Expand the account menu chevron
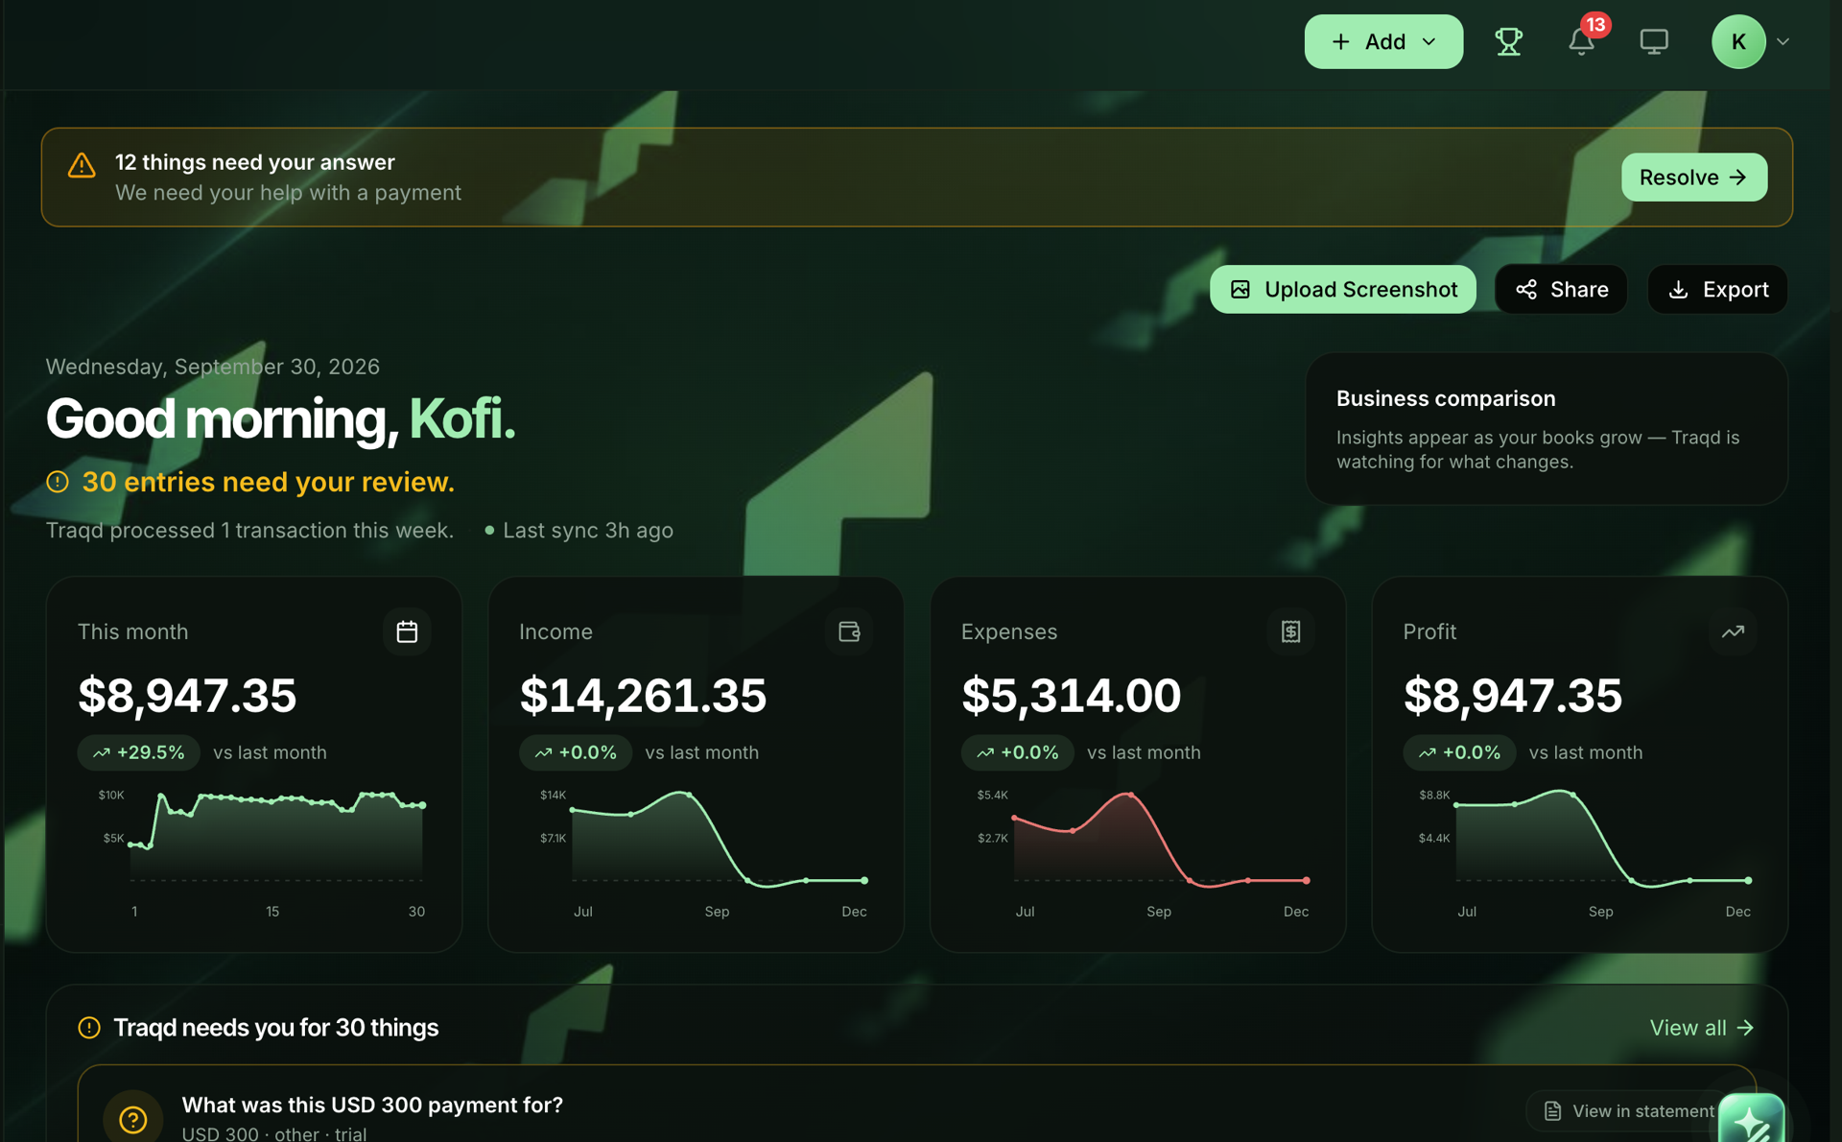The image size is (1842, 1142). pos(1783,41)
